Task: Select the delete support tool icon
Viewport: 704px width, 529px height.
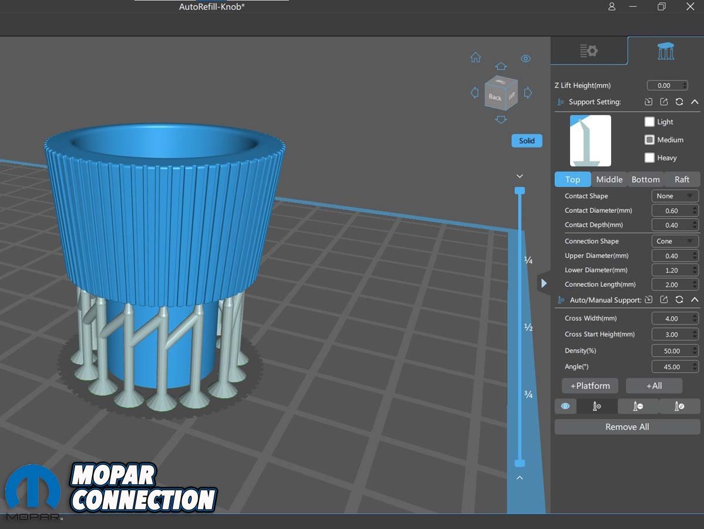Action: tap(638, 406)
